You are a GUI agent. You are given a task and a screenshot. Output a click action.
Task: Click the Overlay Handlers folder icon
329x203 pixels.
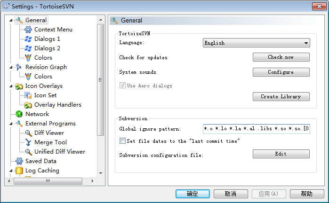coord(28,105)
